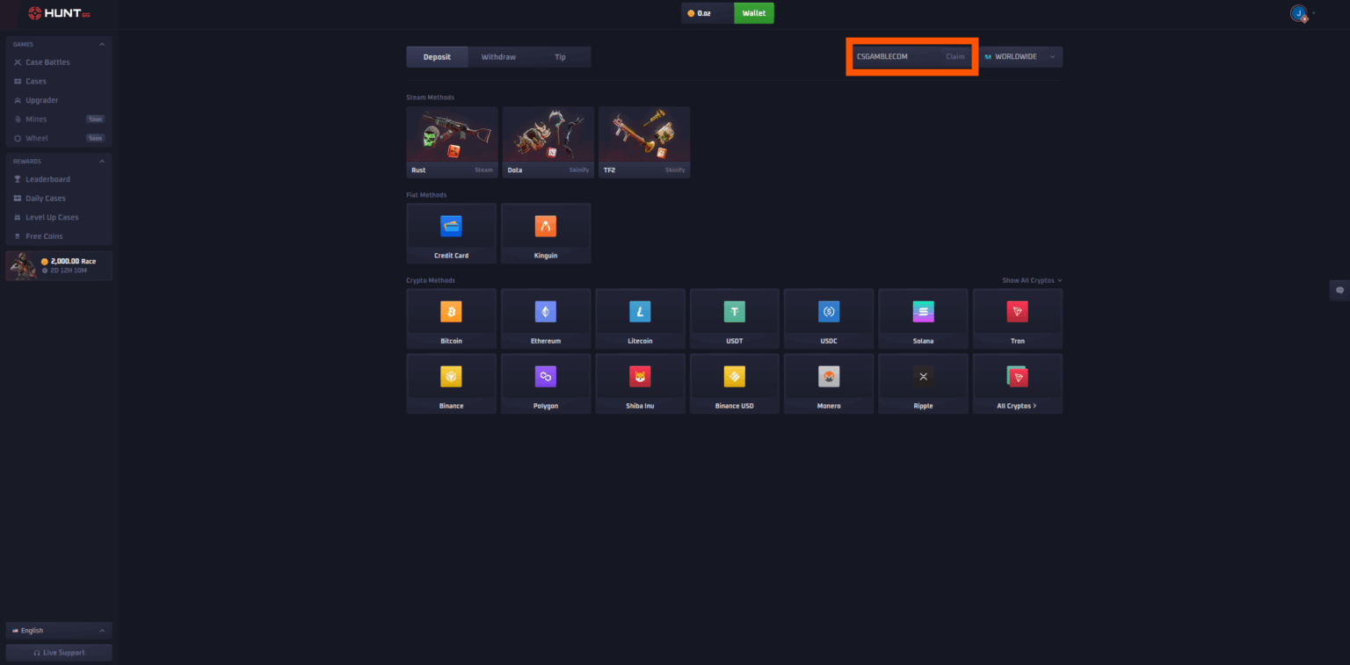
Task: Check the 2,000.00 Race progress banner
Action: pyautogui.click(x=58, y=264)
